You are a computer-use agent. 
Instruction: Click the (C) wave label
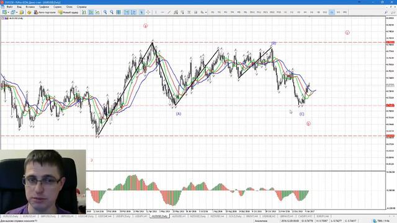(x=302, y=114)
